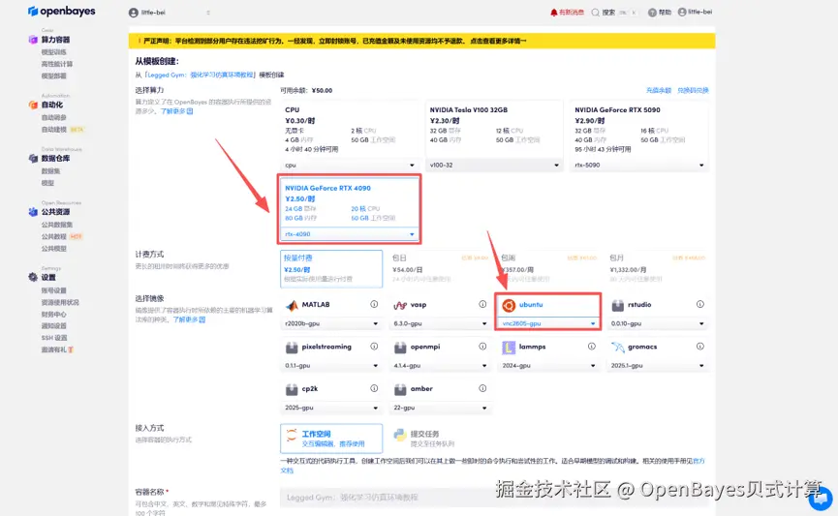Click the red notification bell icon
Viewport: 838px width, 516px height.
[x=554, y=13]
